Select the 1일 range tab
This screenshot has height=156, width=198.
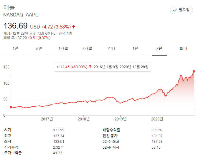click(x=15, y=48)
